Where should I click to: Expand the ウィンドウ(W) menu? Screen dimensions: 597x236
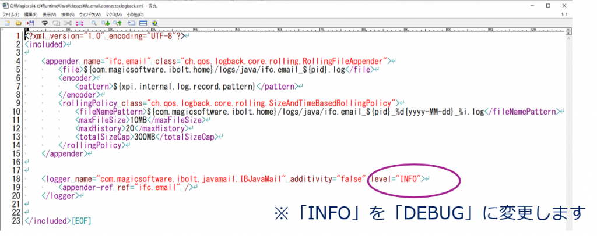click(x=92, y=14)
